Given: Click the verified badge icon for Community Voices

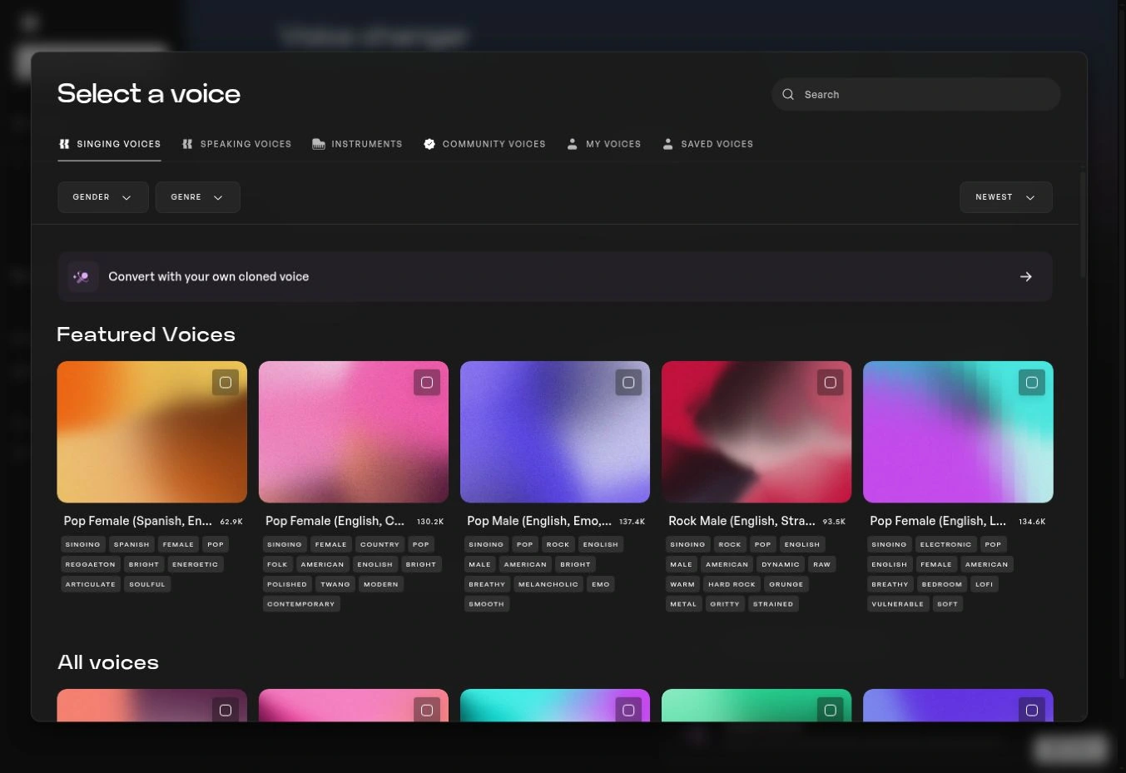Looking at the screenshot, I should [429, 144].
